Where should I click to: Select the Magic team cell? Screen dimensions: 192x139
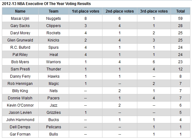coord(53,84)
